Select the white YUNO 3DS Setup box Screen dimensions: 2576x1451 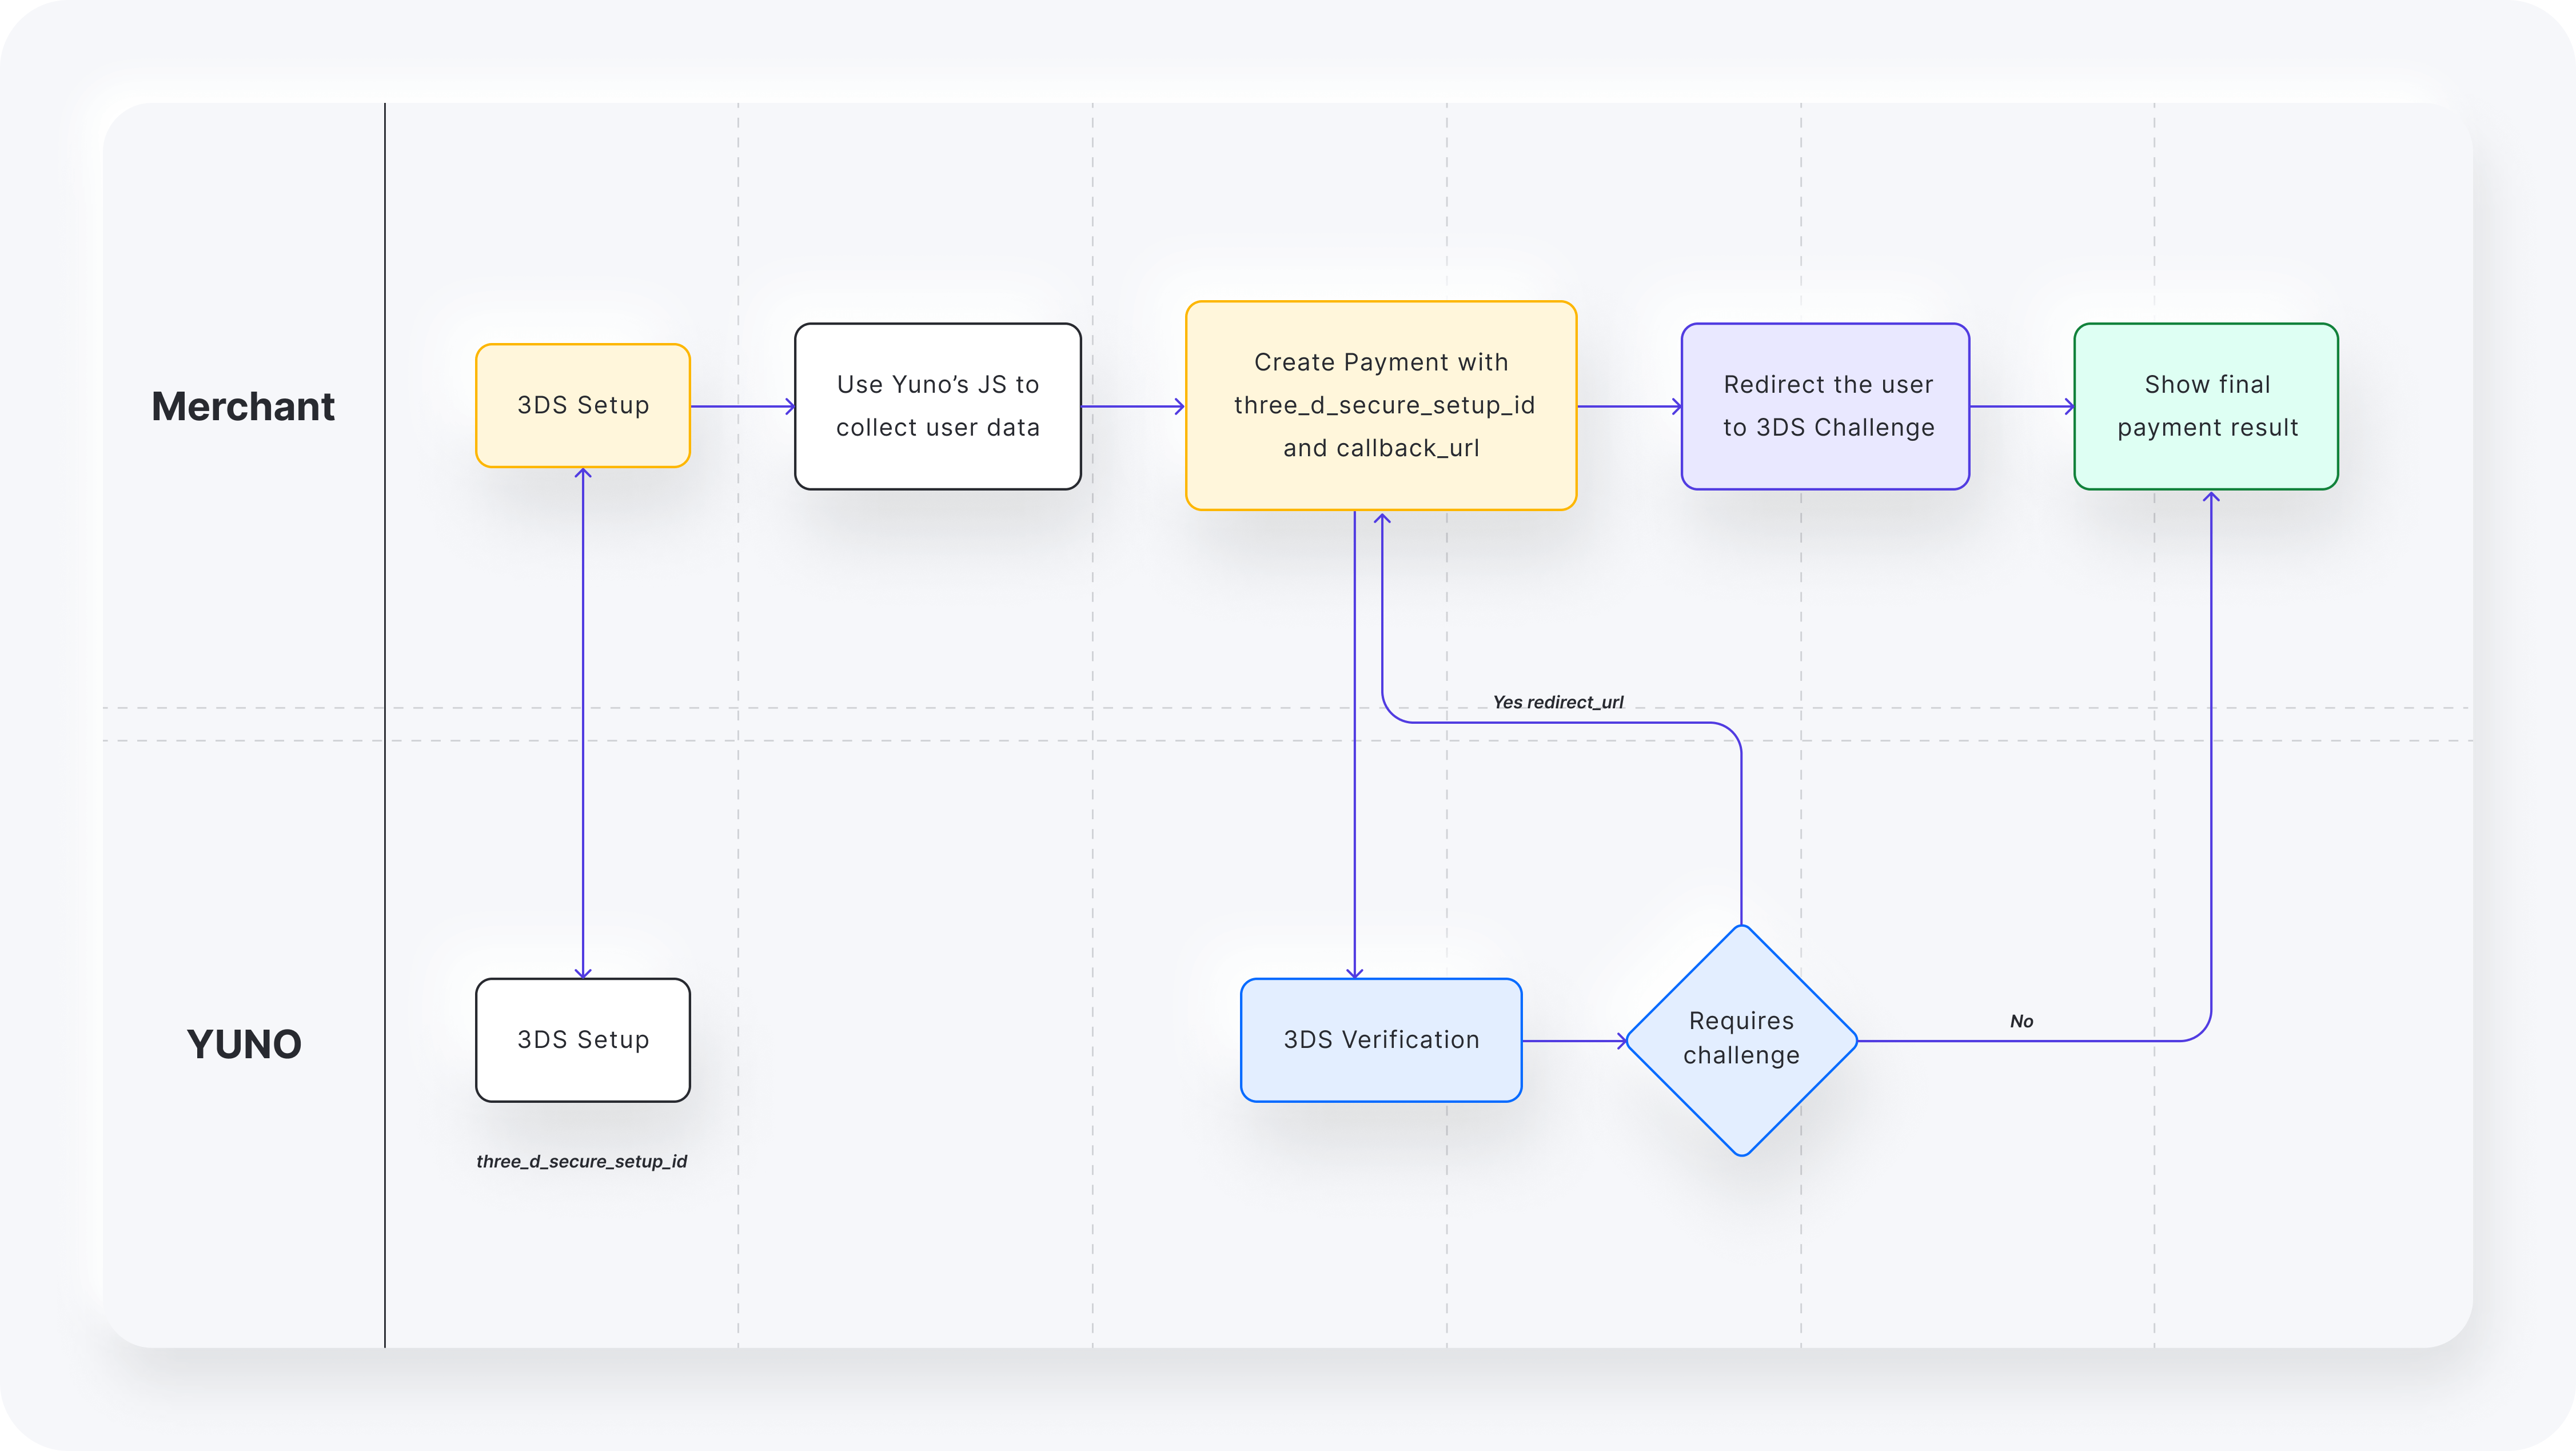(x=582, y=1040)
